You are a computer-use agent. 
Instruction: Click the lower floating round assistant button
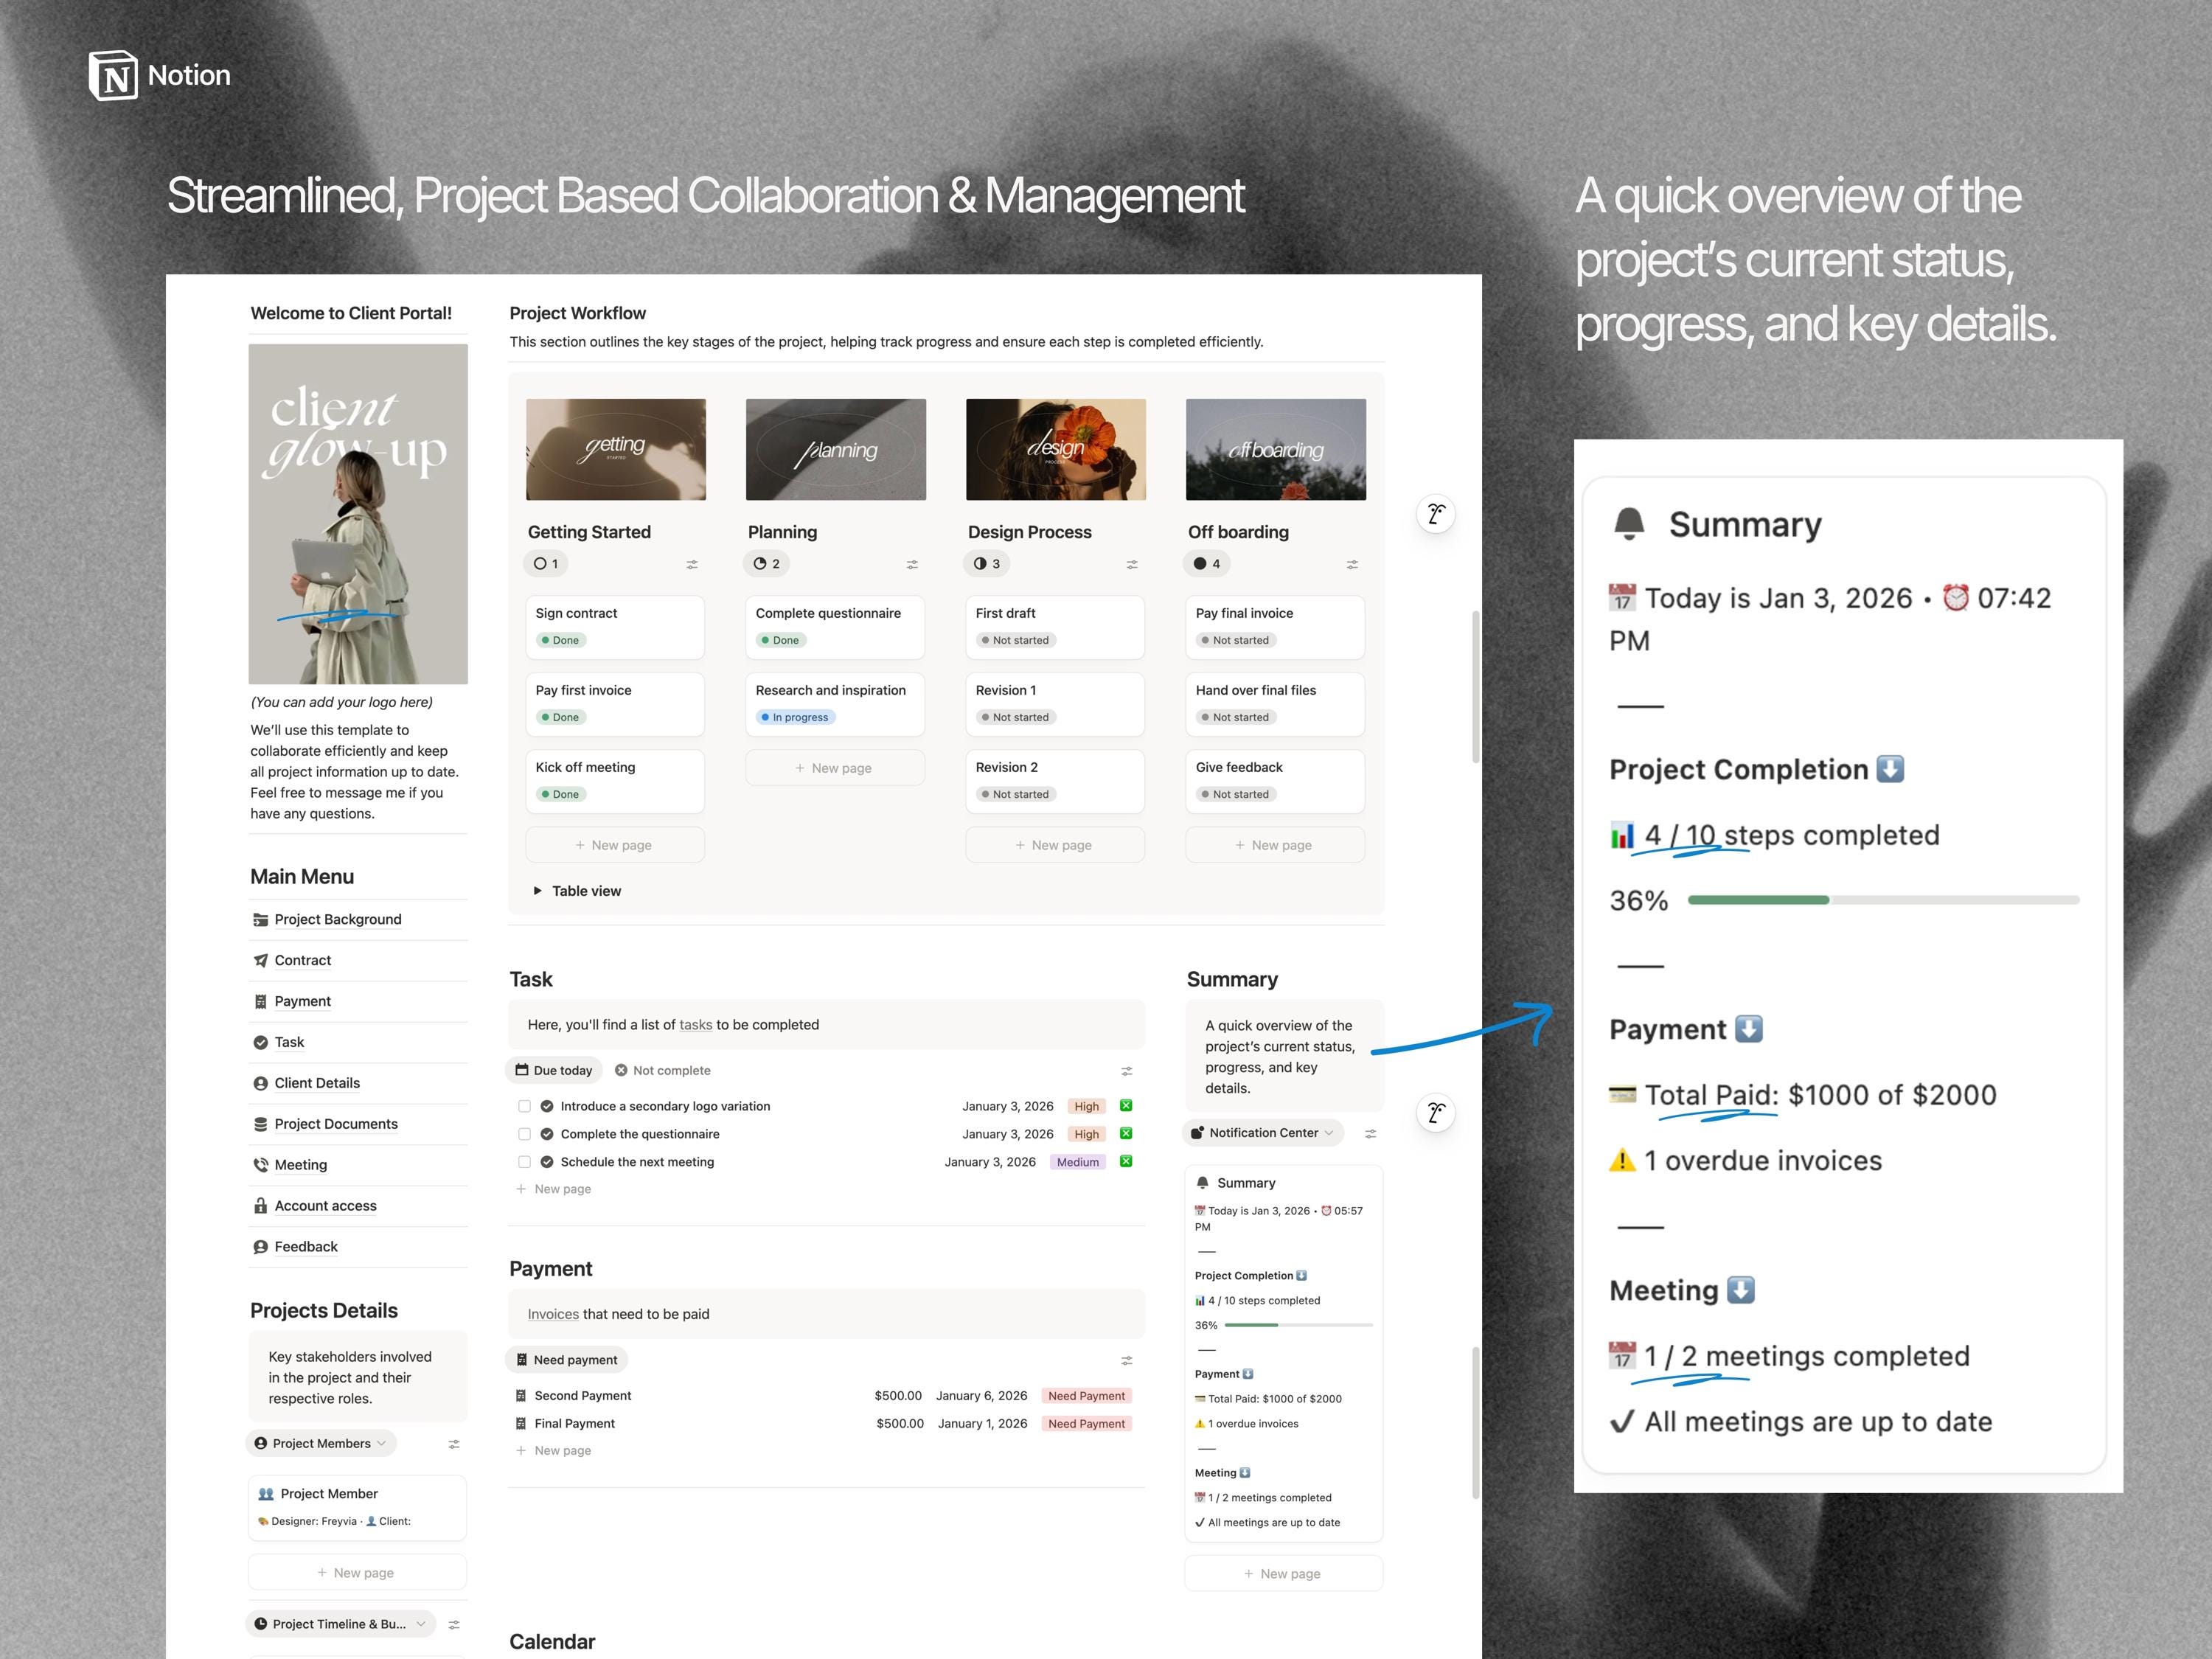pos(1436,1112)
